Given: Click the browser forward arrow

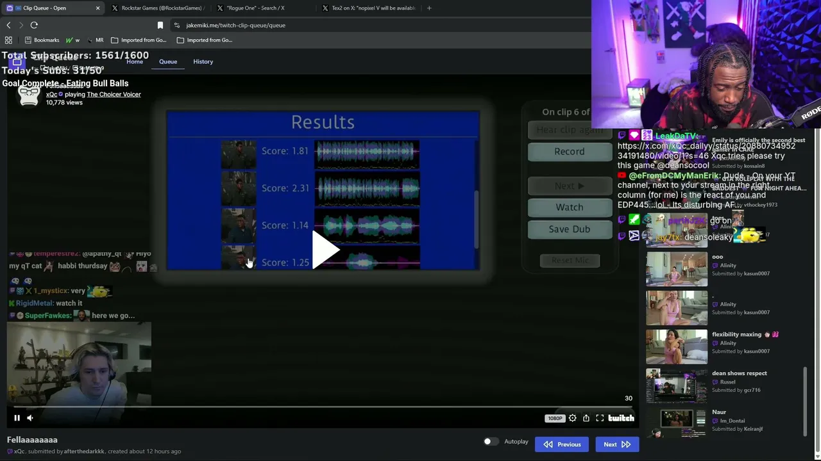Looking at the screenshot, I should coord(21,25).
